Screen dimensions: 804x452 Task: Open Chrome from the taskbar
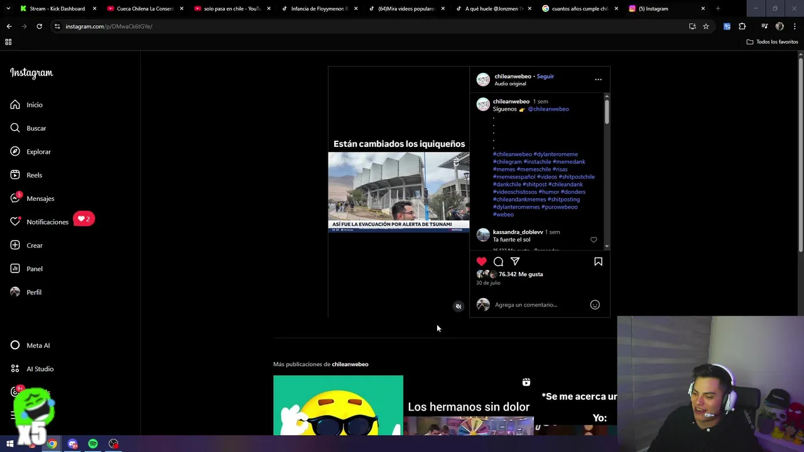coord(52,444)
